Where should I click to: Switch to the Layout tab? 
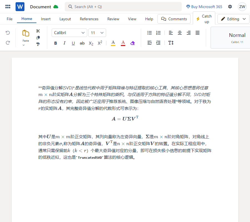click(65, 19)
